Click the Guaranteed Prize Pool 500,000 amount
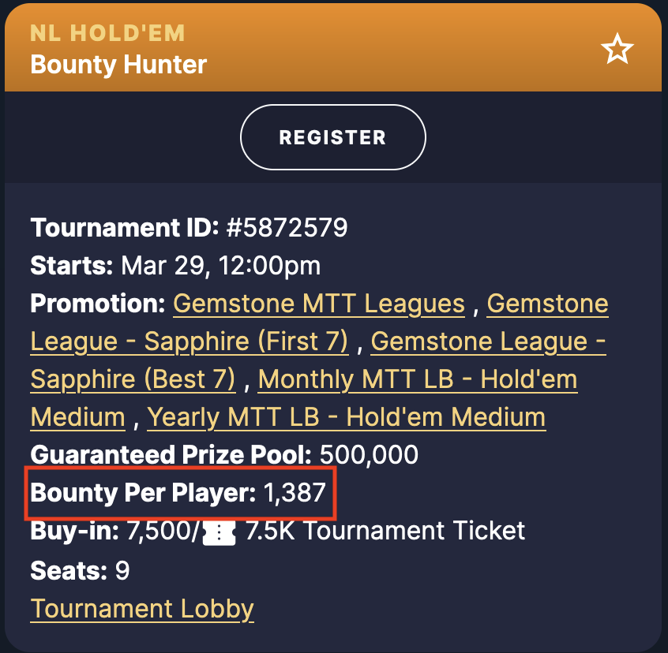The height and width of the screenshot is (653, 668). tap(369, 455)
